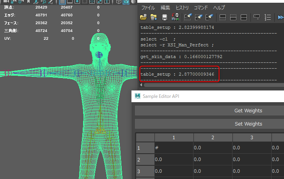Viewport: 284px width, 179px height.
Task: Switch to Smooth Shade All cube icon
Action: [126, 2]
